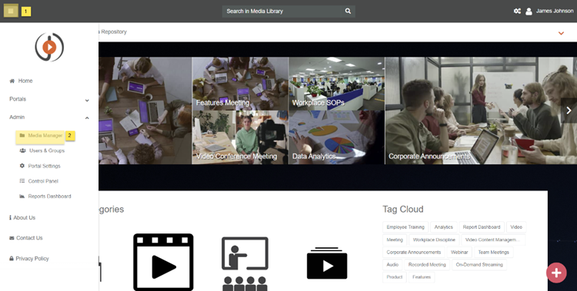Expand the Portals menu chevron
577x291 pixels.
tap(87, 100)
